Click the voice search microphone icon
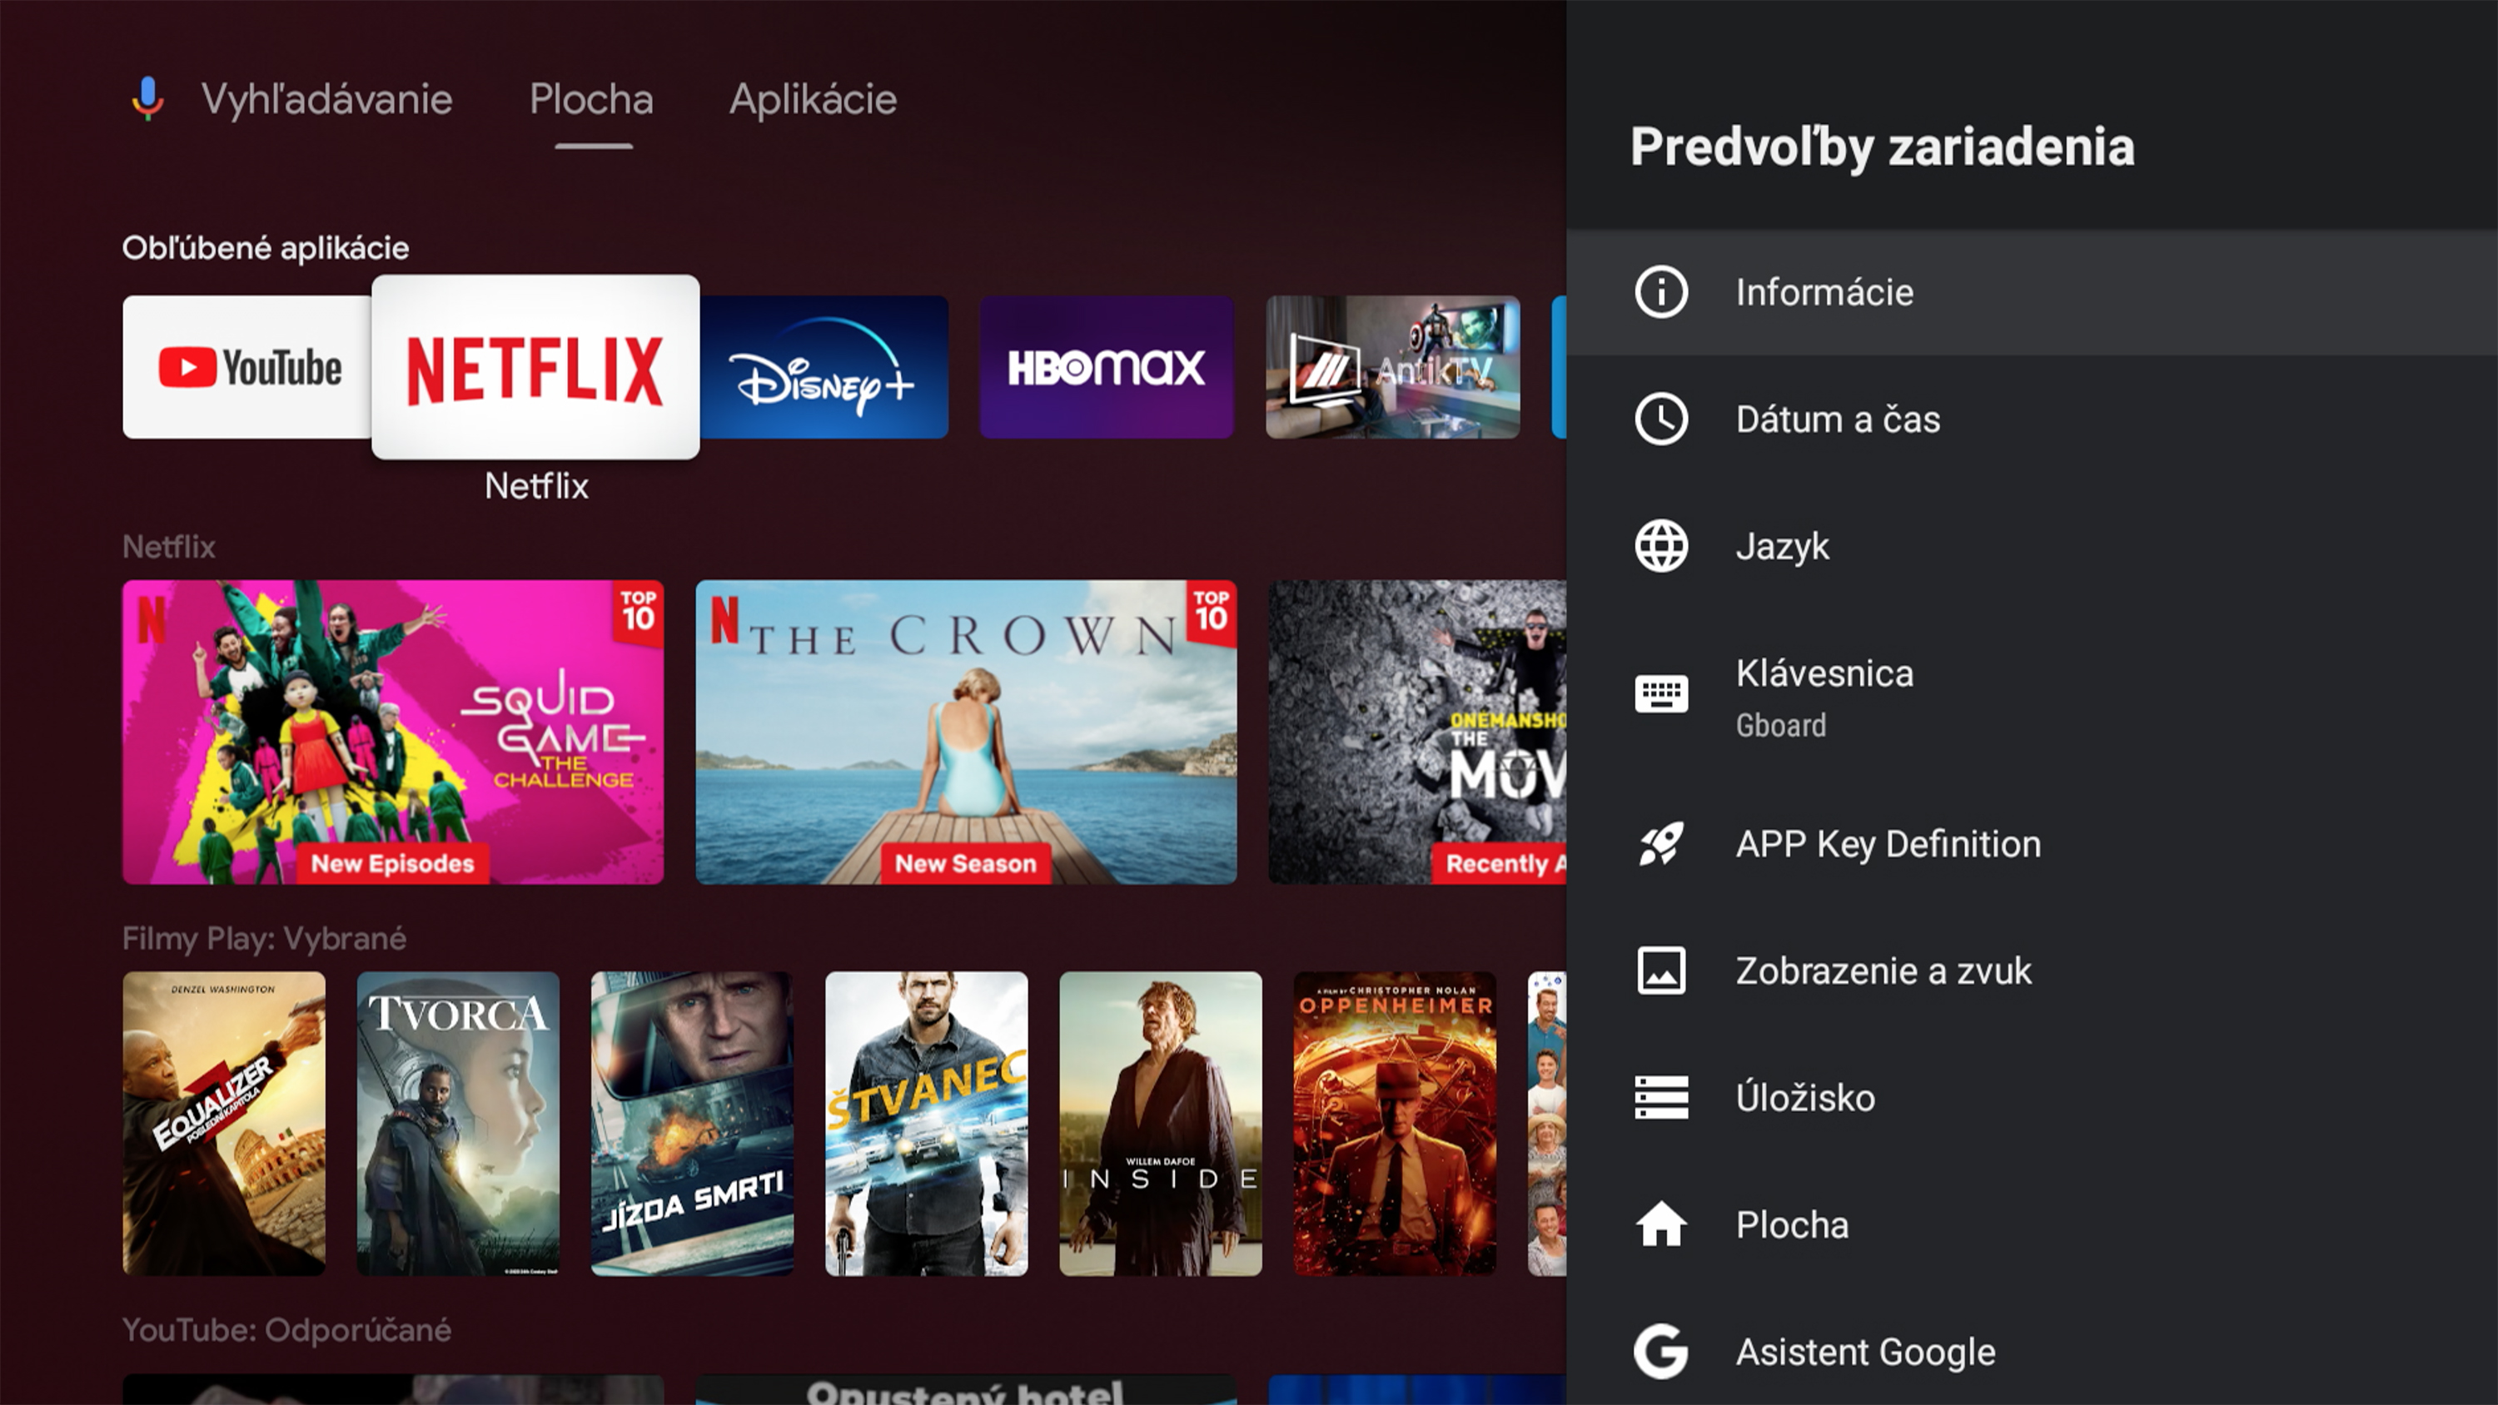 coord(147,99)
